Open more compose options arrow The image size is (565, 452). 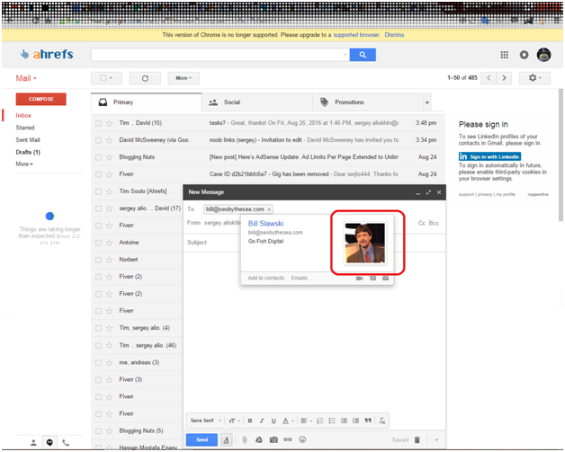coord(436,439)
